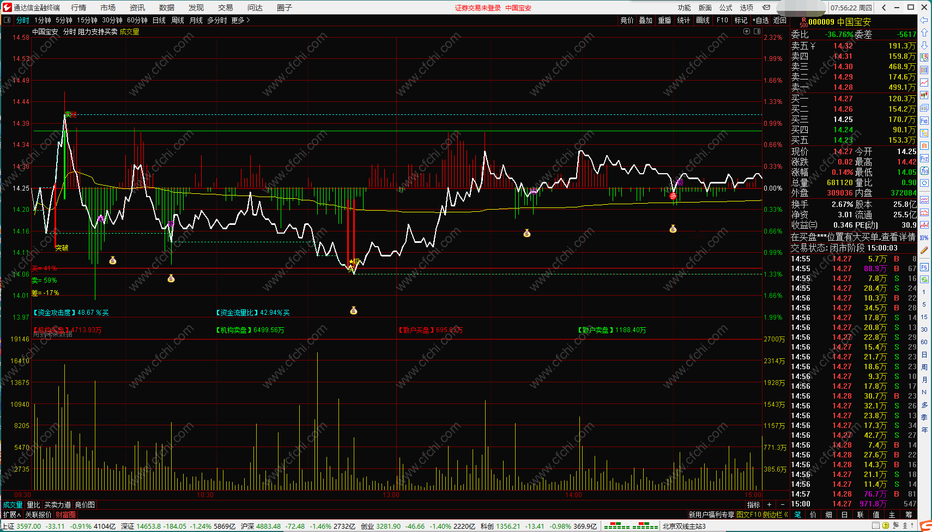Toggle the 价 price distribution tab
932x532 pixels.
tap(813, 515)
